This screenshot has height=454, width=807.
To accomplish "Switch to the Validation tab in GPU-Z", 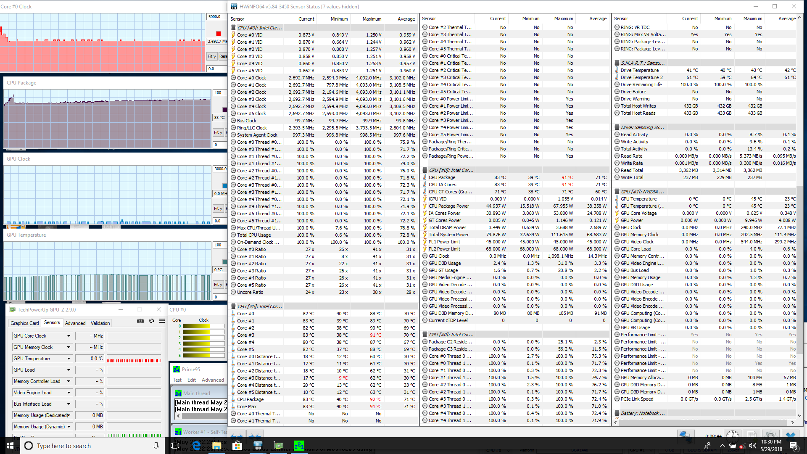I will 100,323.
